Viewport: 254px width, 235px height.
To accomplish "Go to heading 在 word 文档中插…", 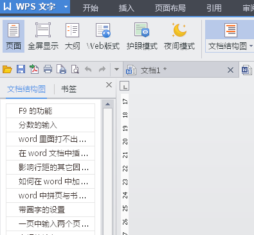I will coord(50,153).
